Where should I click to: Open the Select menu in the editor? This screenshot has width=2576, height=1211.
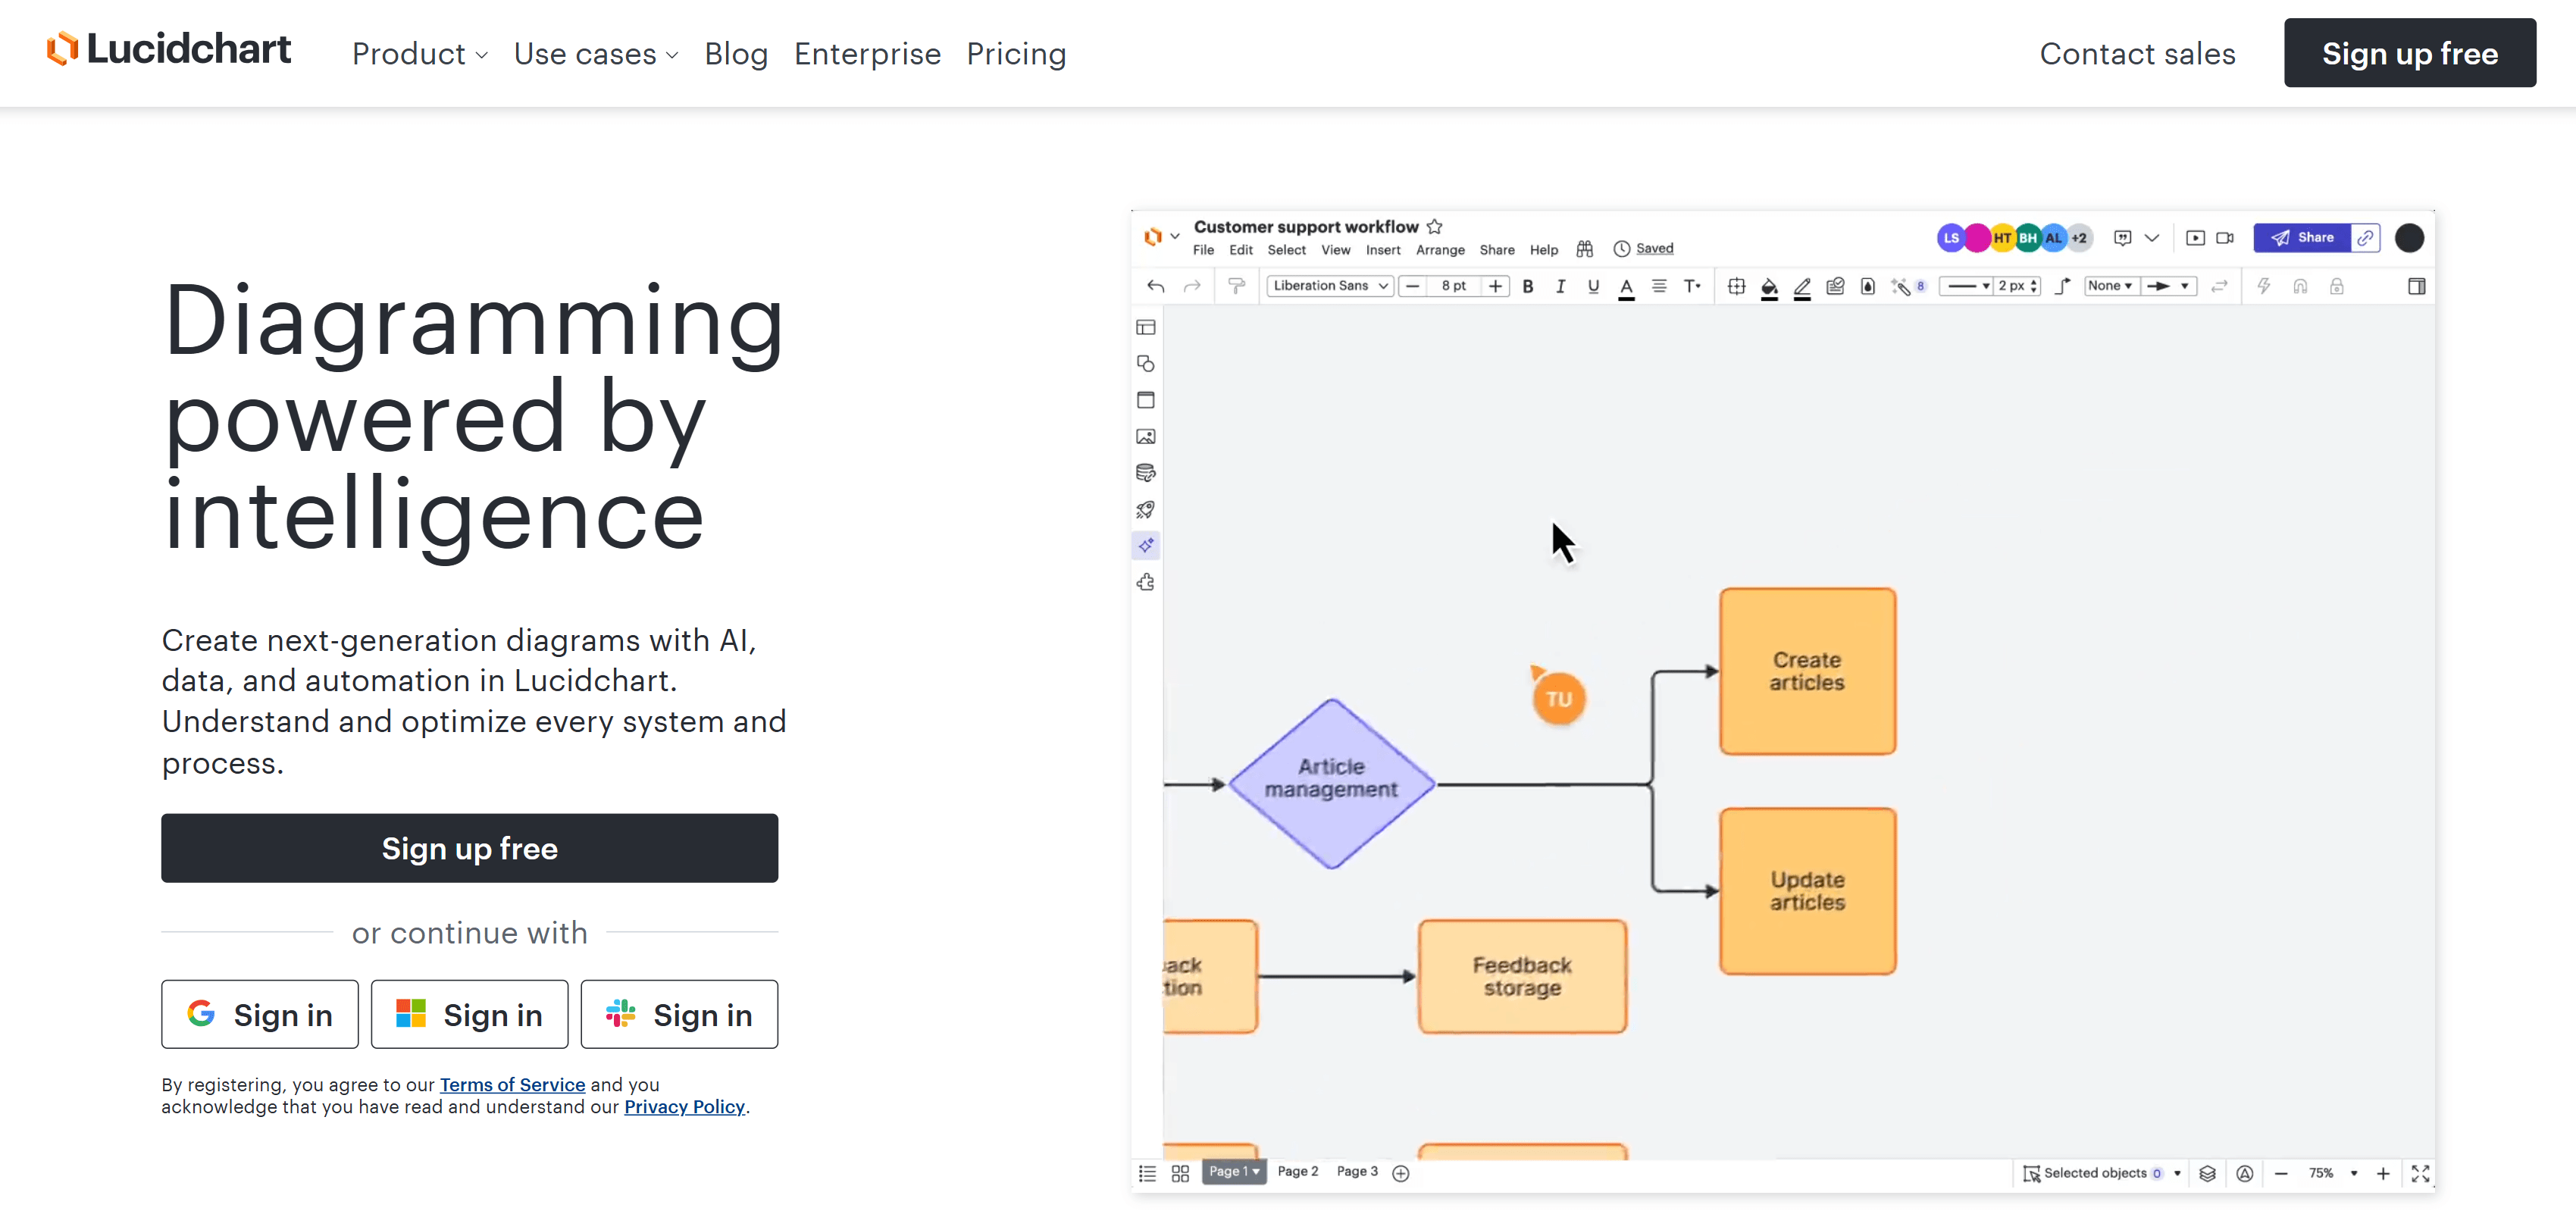coord(1286,250)
